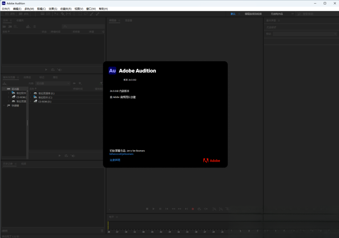This screenshot has width=339, height=238.
Task: Click the trash icon in the Files panel
Action: pos(34,27)
